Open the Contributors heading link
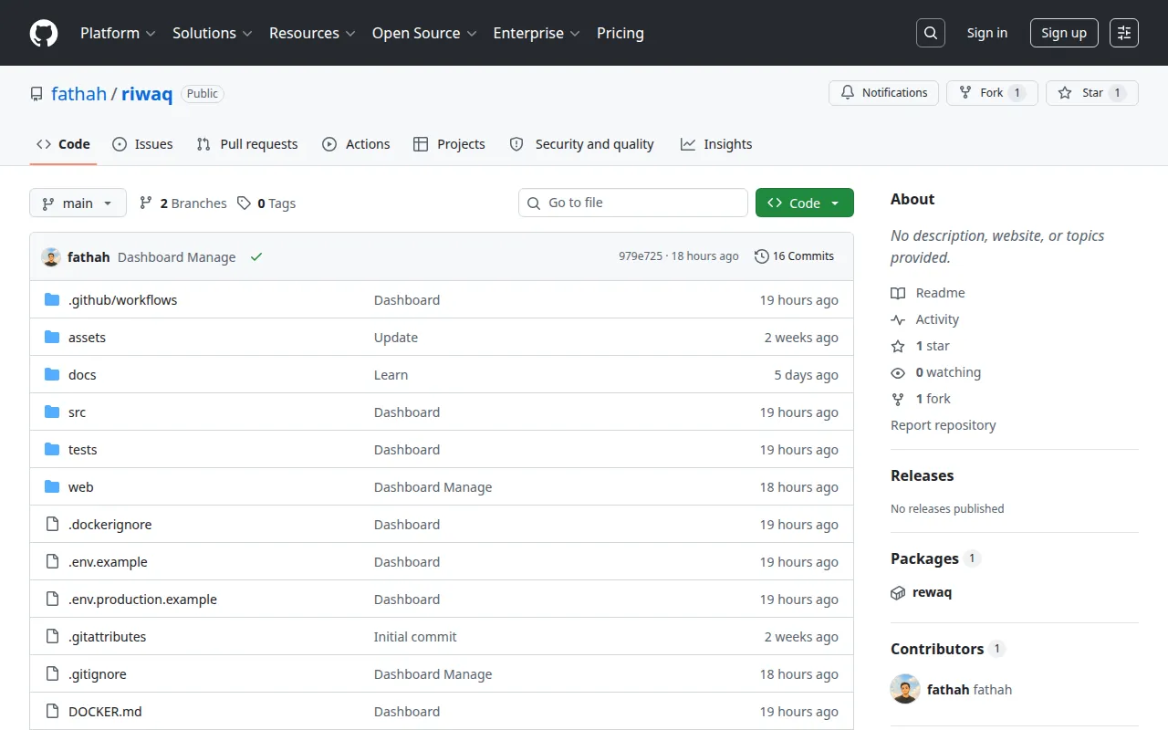The height and width of the screenshot is (730, 1168). [937, 649]
